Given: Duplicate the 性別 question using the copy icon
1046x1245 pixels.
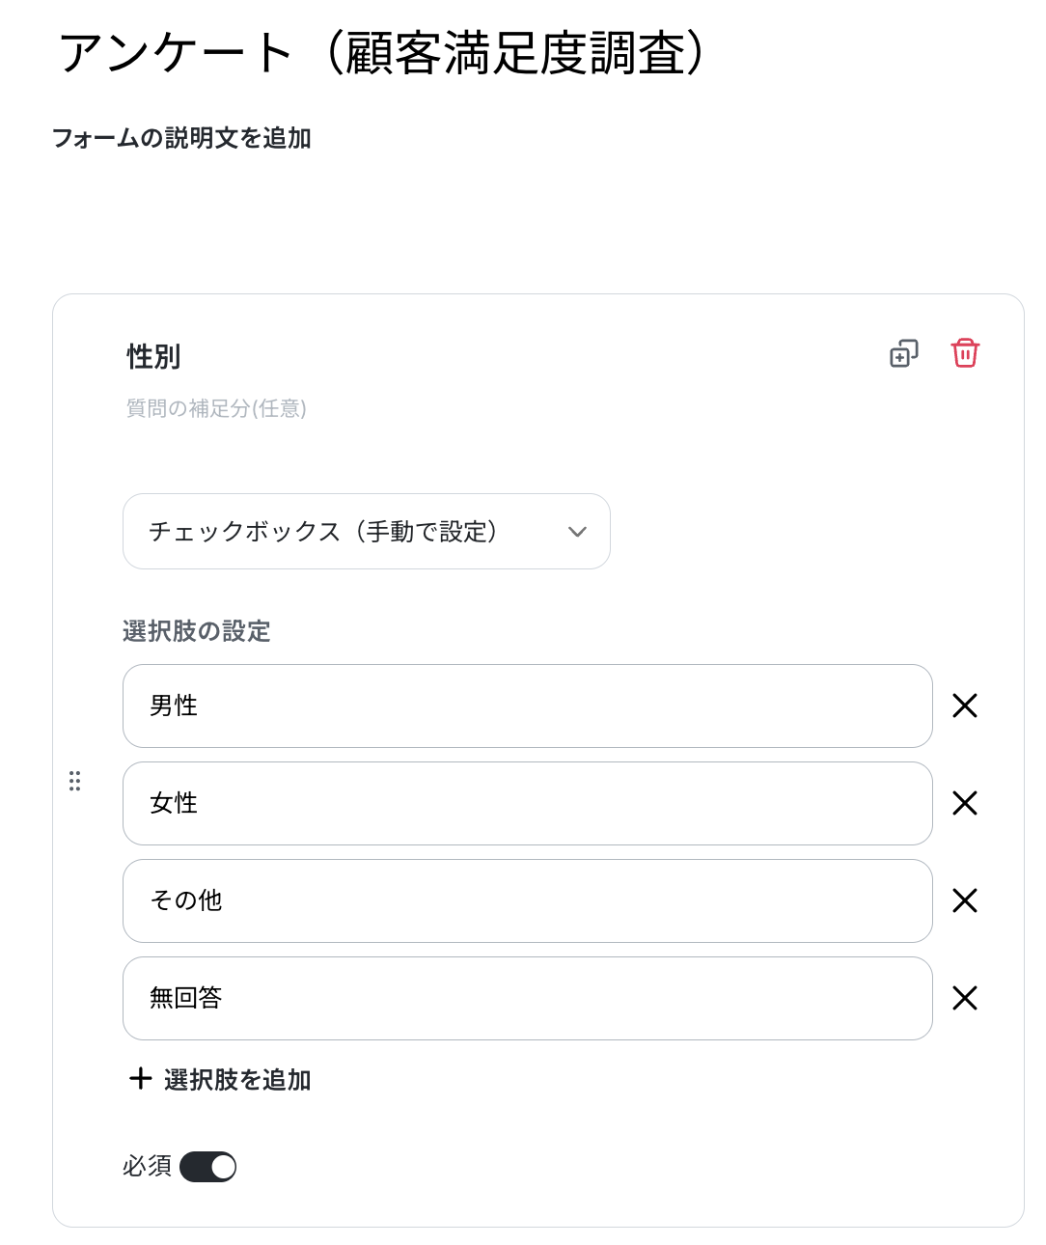Looking at the screenshot, I should click(x=903, y=354).
